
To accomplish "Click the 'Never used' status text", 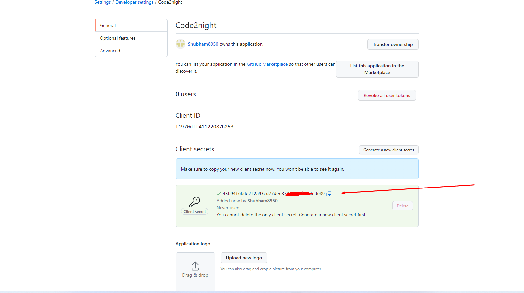I will [228, 208].
